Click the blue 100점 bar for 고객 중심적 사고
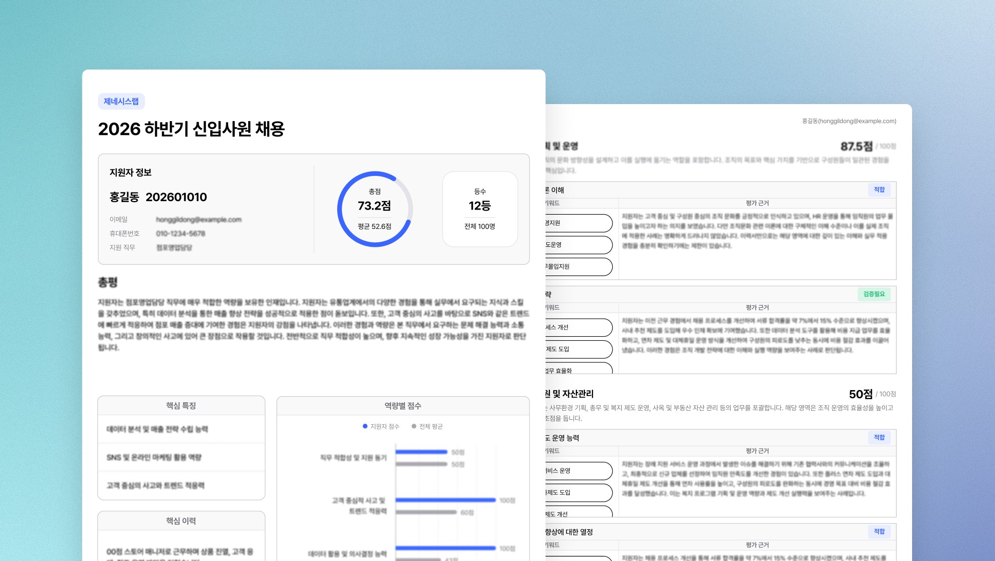 coord(445,500)
